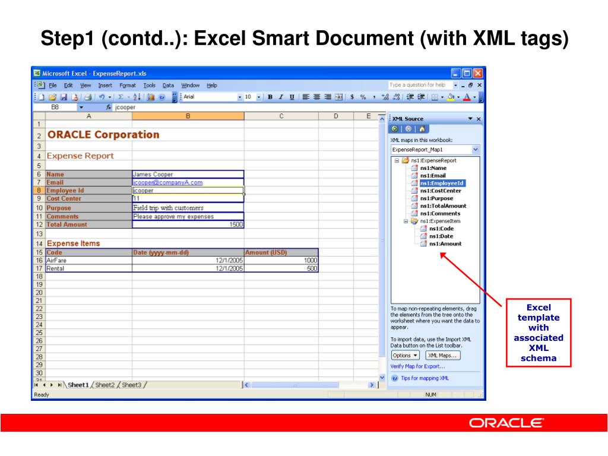
Task: Click the formula bar showing jcooper
Action: click(x=297, y=107)
